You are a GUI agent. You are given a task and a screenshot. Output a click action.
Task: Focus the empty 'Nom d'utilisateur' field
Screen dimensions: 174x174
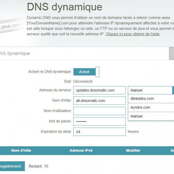click(99, 111)
